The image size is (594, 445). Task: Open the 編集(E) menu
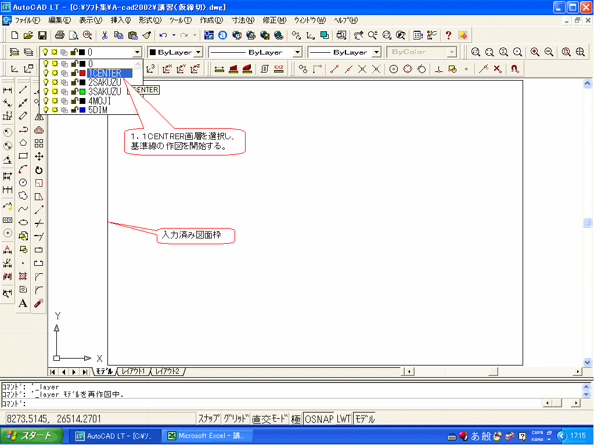[59, 20]
